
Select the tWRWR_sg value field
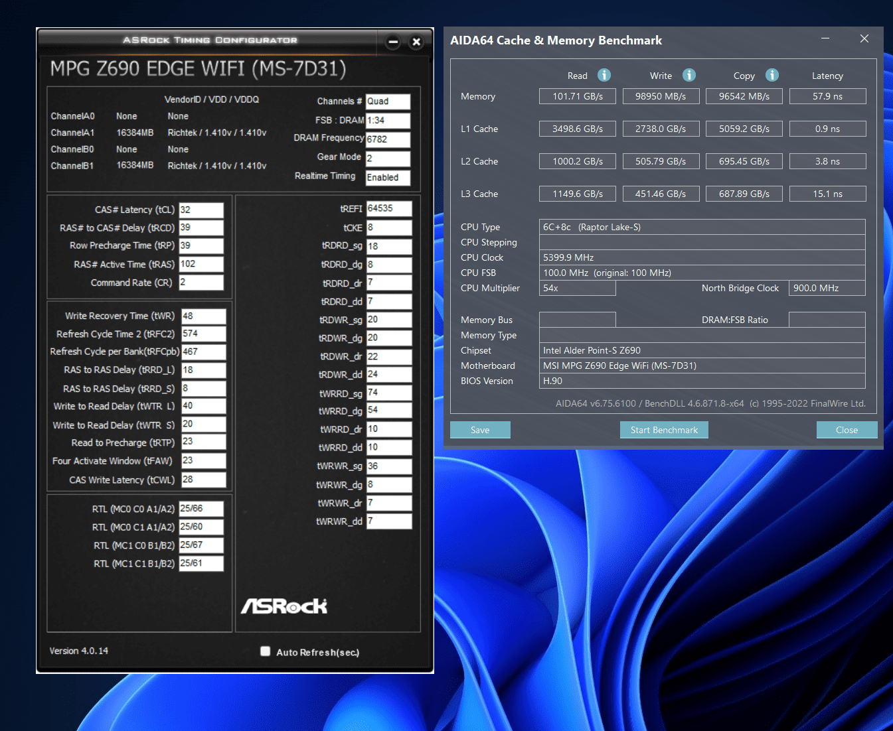click(x=389, y=466)
